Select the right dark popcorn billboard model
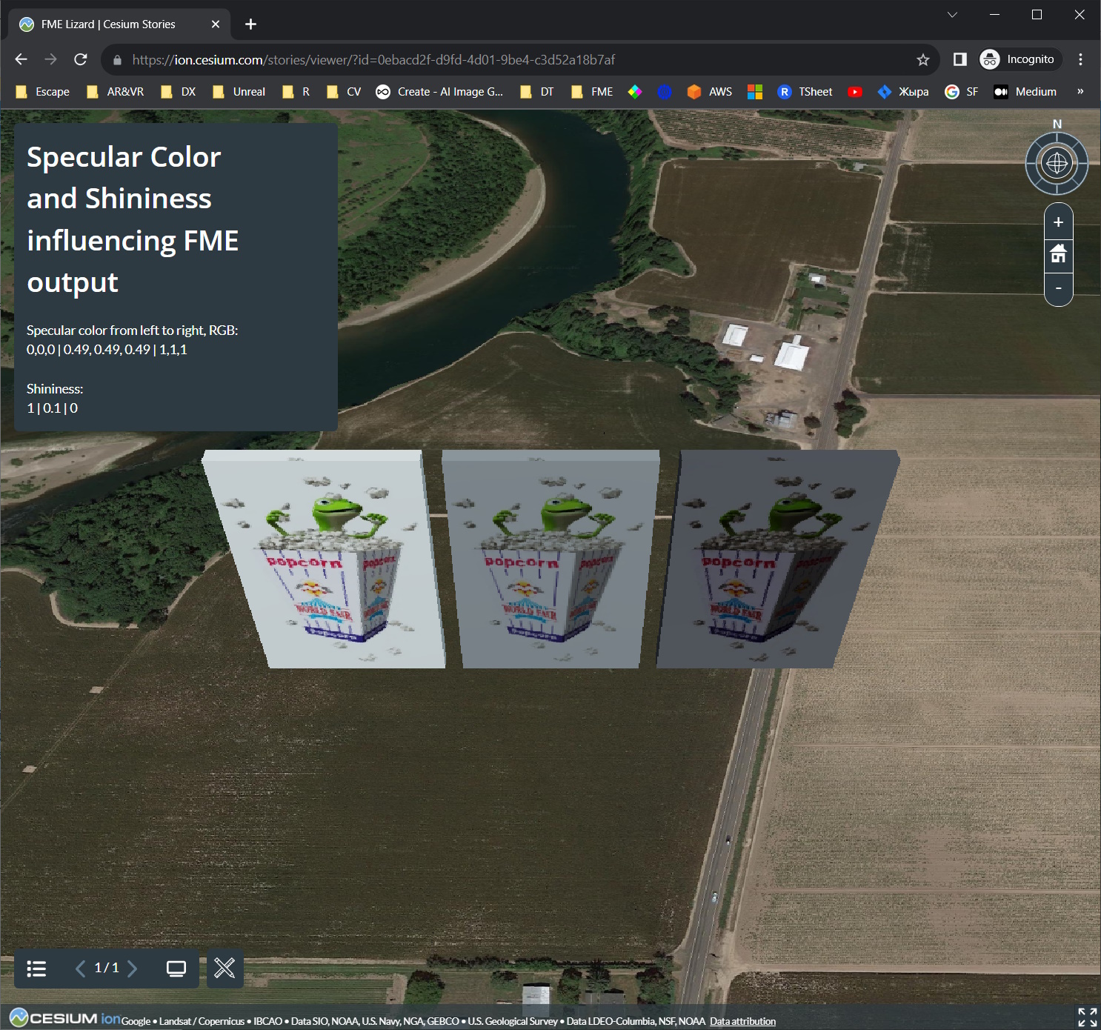Viewport: 1101px width, 1030px height. pyautogui.click(x=778, y=559)
